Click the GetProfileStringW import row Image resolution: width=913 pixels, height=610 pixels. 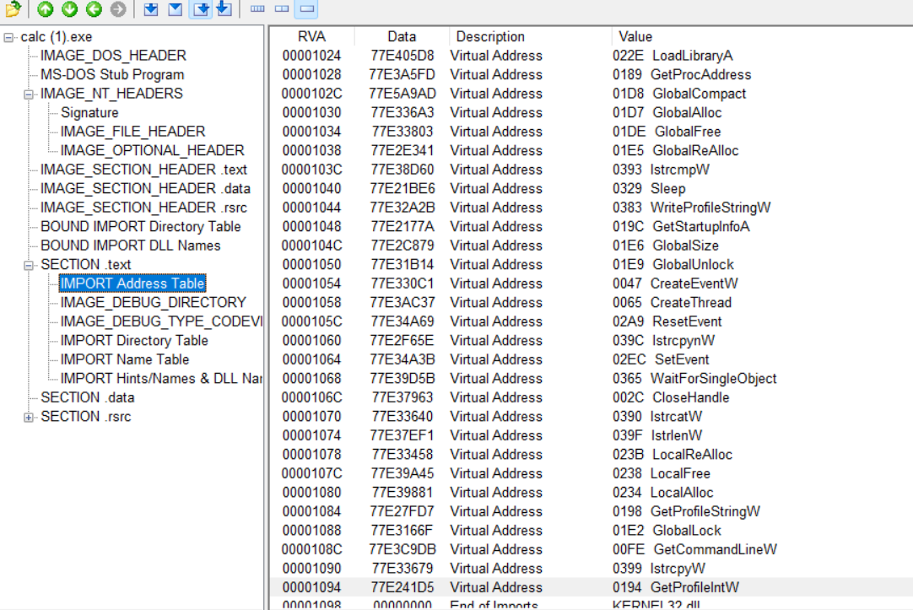tap(591, 511)
